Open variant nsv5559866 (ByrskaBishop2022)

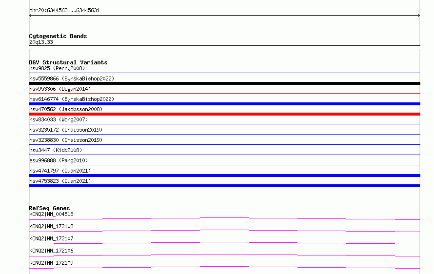point(72,78)
